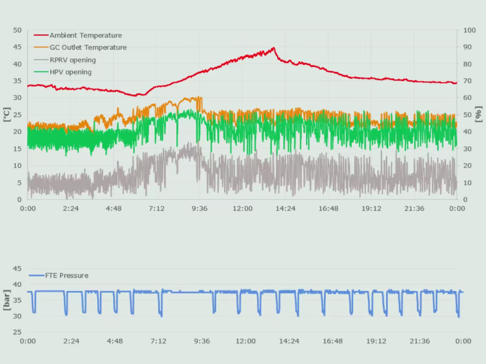
Task: Select the 35 tick on the °C axis
Action: [x=17, y=81]
